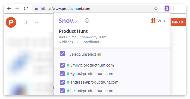Click the browser back arrow

click(x=9, y=9)
